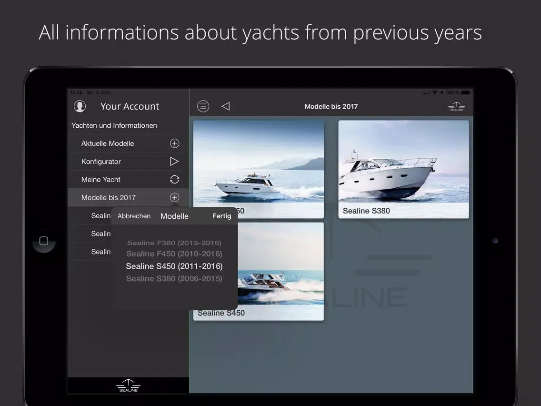Choose Sealine F450 (2010-2016) in picker

point(174,254)
